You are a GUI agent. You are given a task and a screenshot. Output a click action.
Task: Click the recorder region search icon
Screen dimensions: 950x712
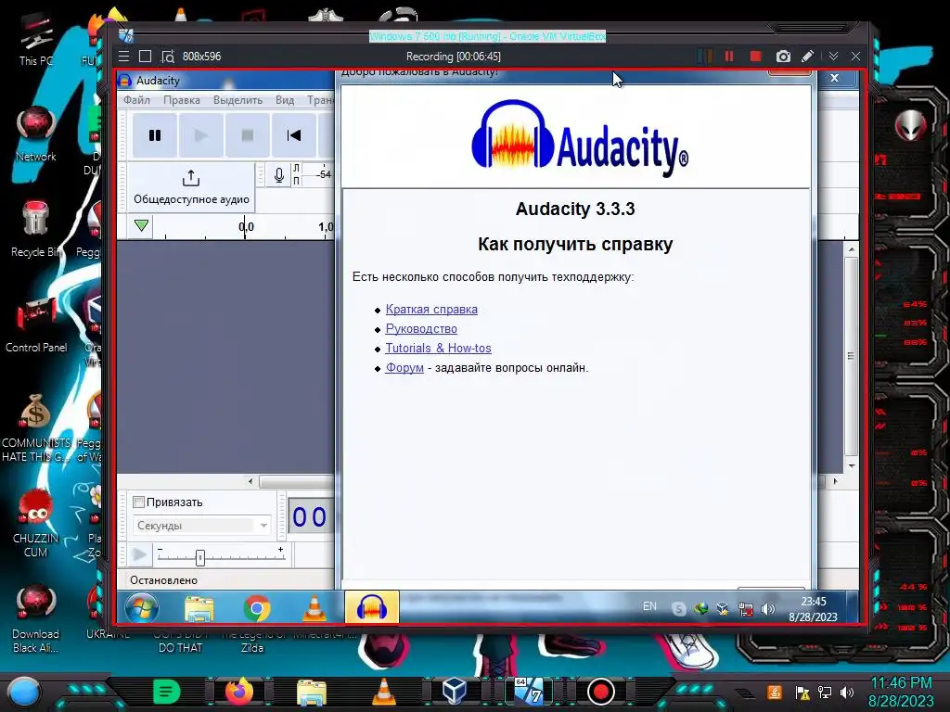coord(168,57)
